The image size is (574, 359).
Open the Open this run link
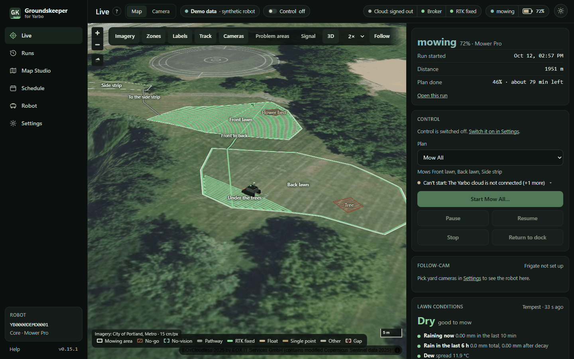tap(432, 96)
